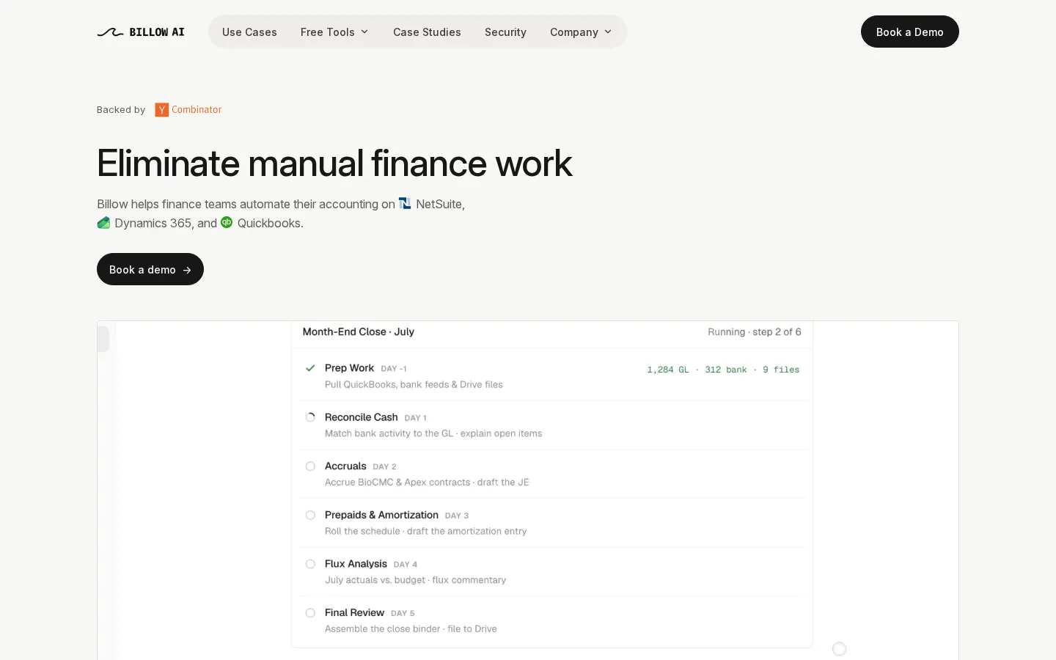This screenshot has height=660, width=1056.
Task: Click the 9 files count
Action: 781,370
